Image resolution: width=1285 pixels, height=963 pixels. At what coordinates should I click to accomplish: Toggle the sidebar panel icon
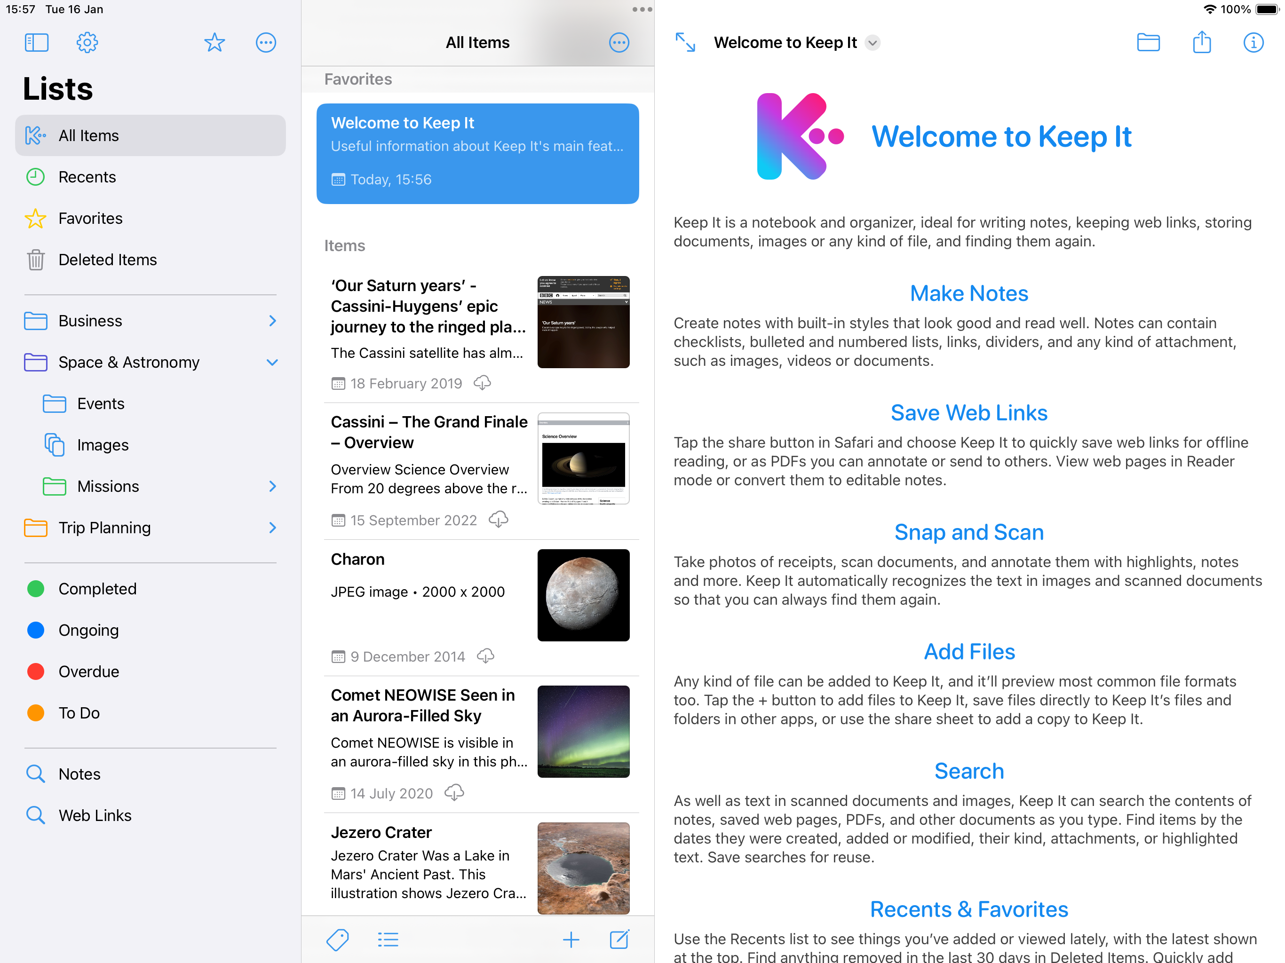(x=37, y=42)
